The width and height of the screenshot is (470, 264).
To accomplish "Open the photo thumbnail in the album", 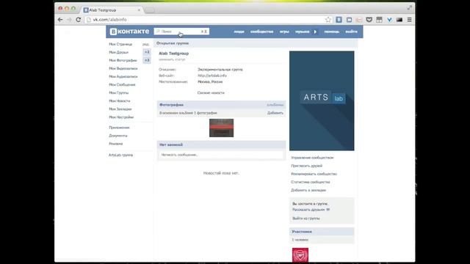I will pos(222,128).
